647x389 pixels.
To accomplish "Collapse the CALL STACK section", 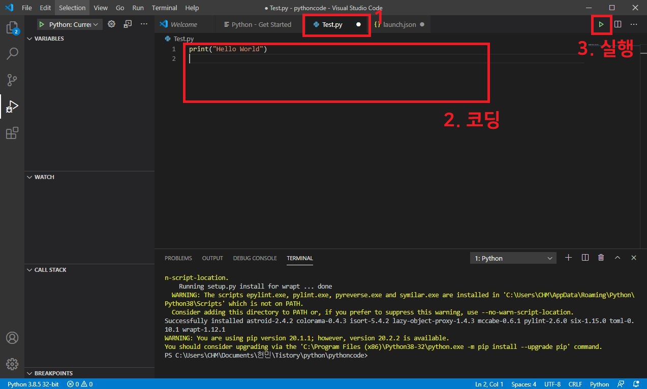I will point(47,270).
